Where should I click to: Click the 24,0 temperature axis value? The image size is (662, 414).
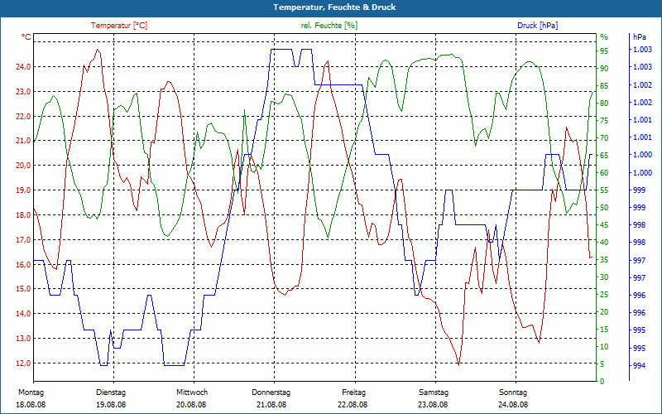(23, 67)
